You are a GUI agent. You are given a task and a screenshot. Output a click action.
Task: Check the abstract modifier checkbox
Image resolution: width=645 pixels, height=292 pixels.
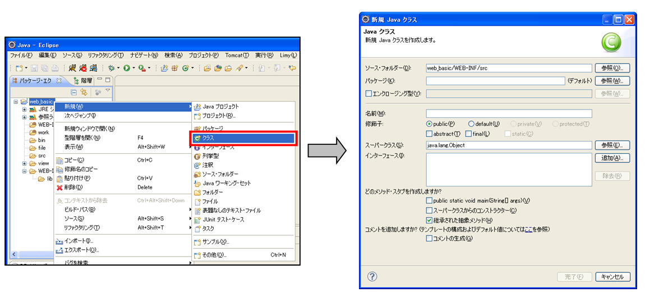[x=430, y=134]
